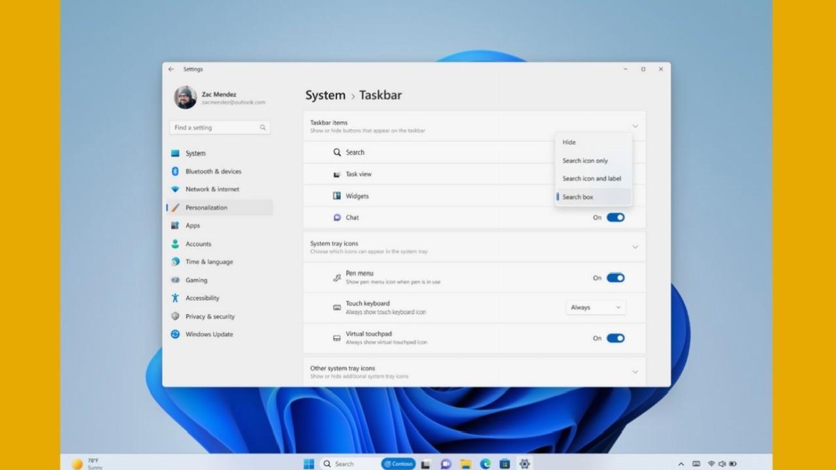Open the weather widget on taskbar

click(x=88, y=463)
